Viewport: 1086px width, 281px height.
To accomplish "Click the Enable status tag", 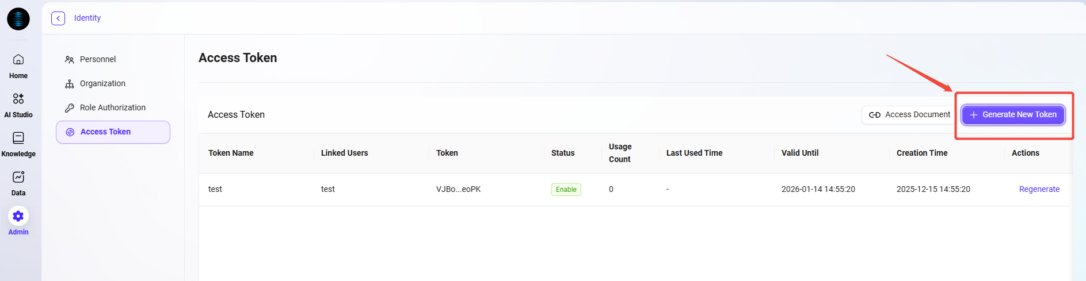I will [x=566, y=190].
